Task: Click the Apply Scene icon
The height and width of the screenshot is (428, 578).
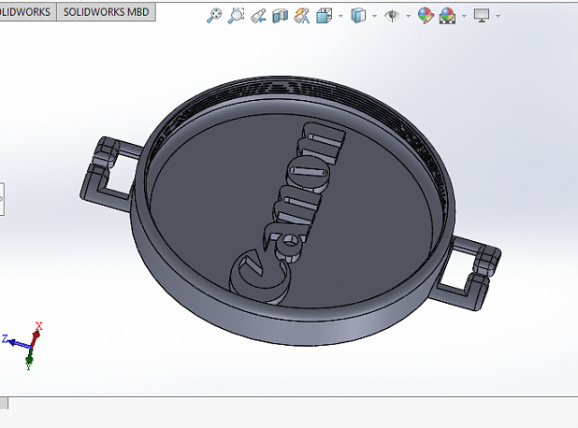Action: click(449, 16)
